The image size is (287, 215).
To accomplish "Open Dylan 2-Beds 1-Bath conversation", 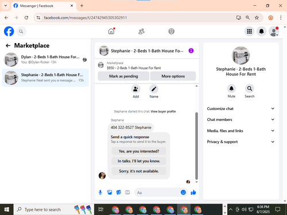I will [45, 60].
